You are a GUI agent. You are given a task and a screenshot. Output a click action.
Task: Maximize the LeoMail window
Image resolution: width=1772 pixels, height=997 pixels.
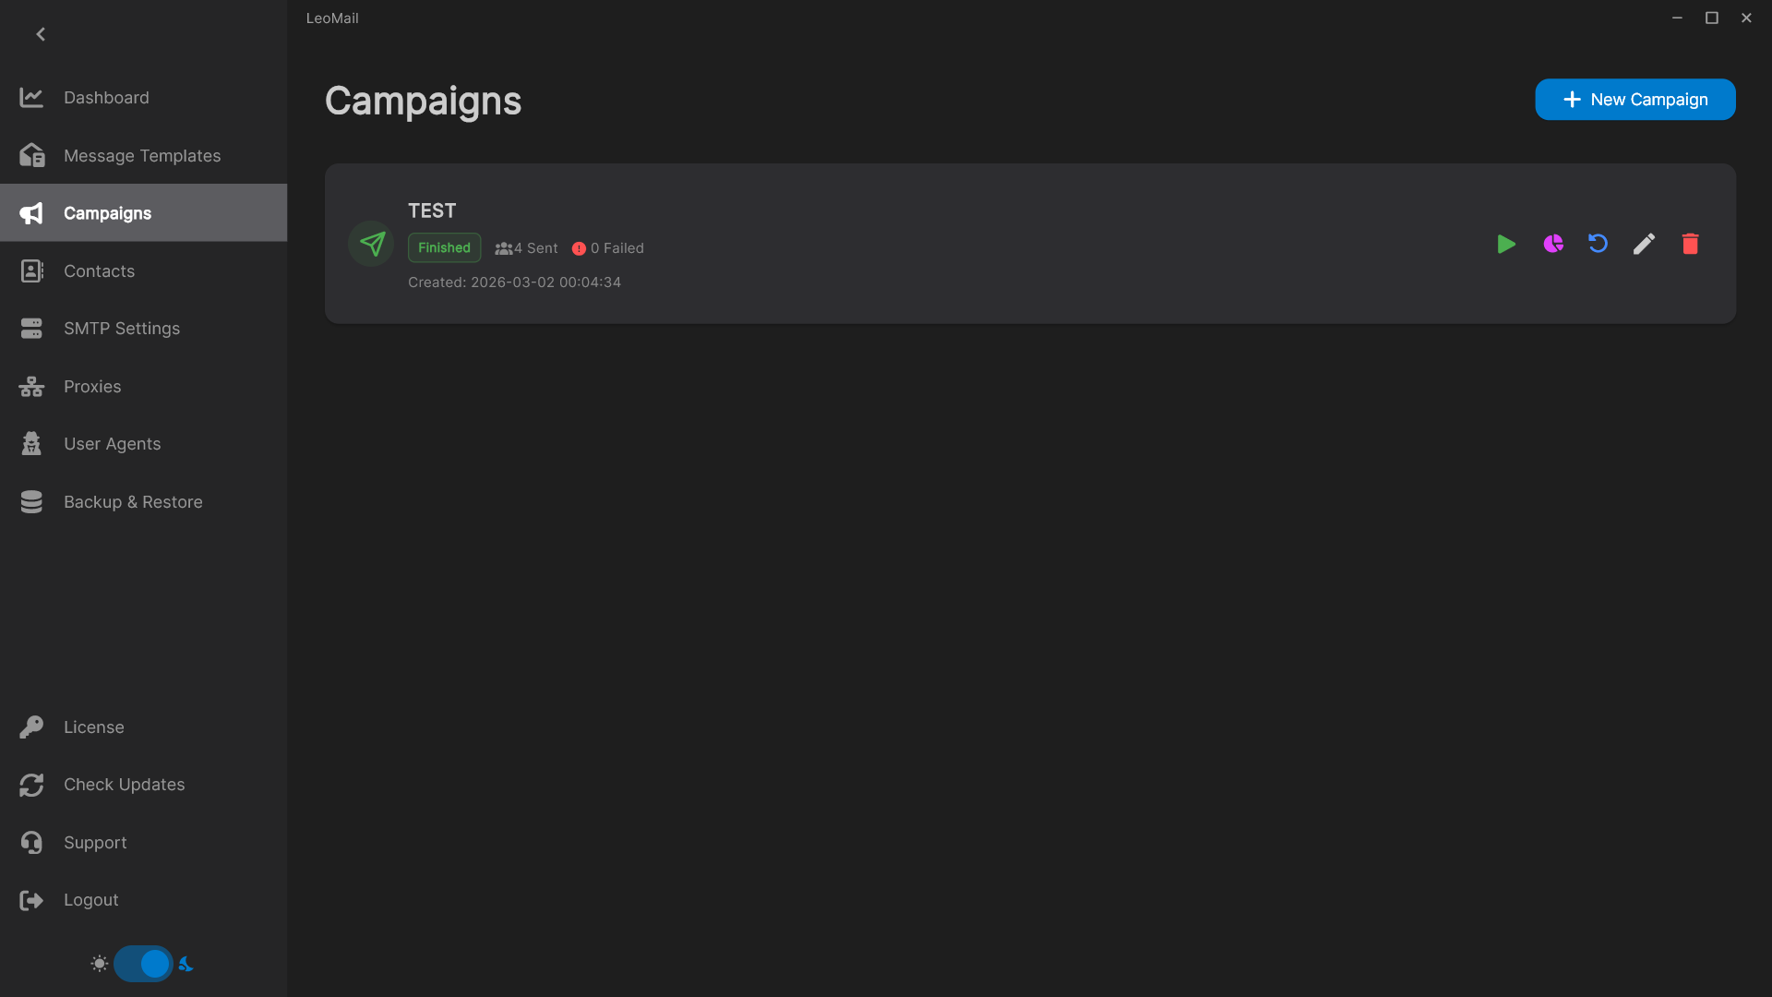[1712, 18]
